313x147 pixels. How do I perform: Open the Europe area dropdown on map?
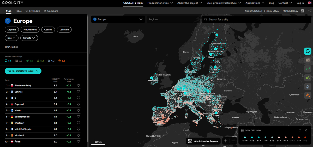pos(118,19)
